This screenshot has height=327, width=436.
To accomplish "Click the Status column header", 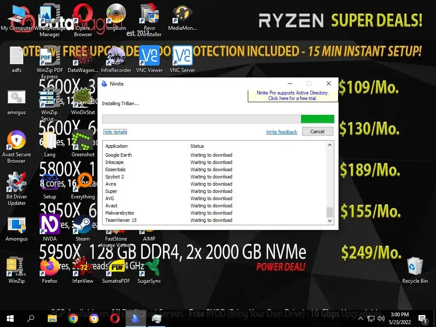I will pos(256,146).
